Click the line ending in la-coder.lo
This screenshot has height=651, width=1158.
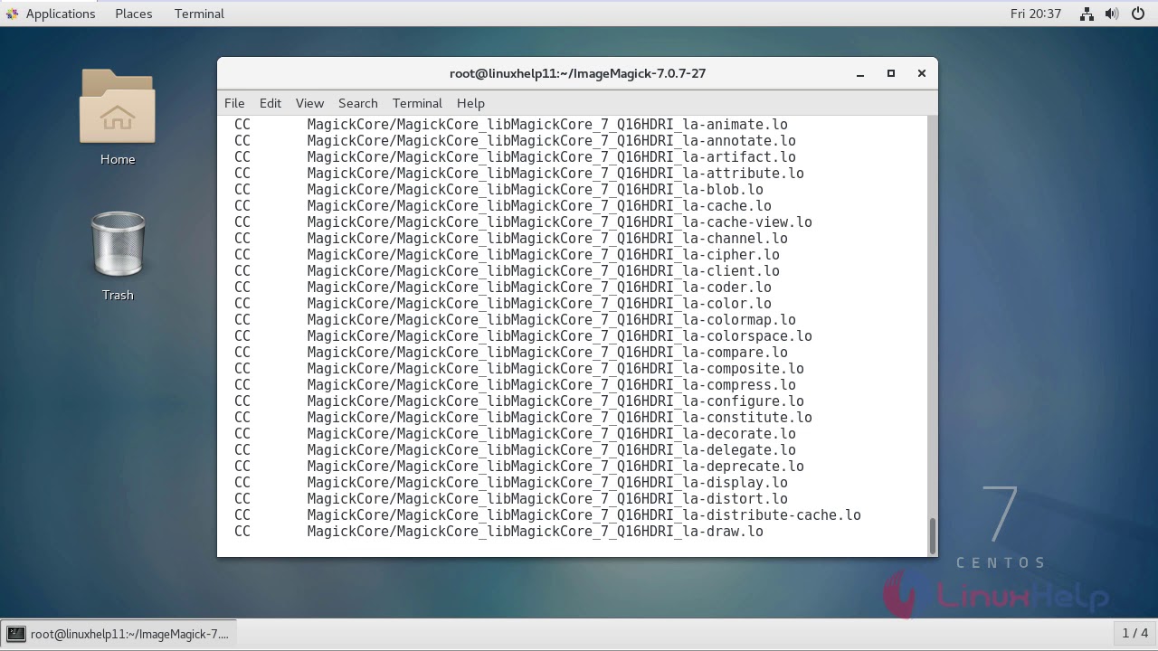(x=503, y=288)
